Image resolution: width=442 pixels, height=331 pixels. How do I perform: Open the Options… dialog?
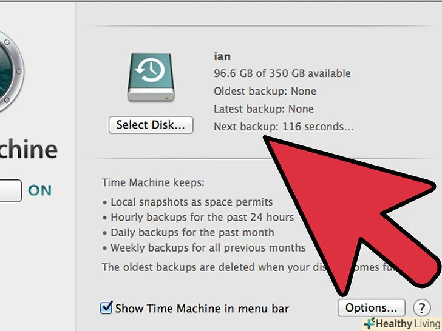[x=371, y=308]
